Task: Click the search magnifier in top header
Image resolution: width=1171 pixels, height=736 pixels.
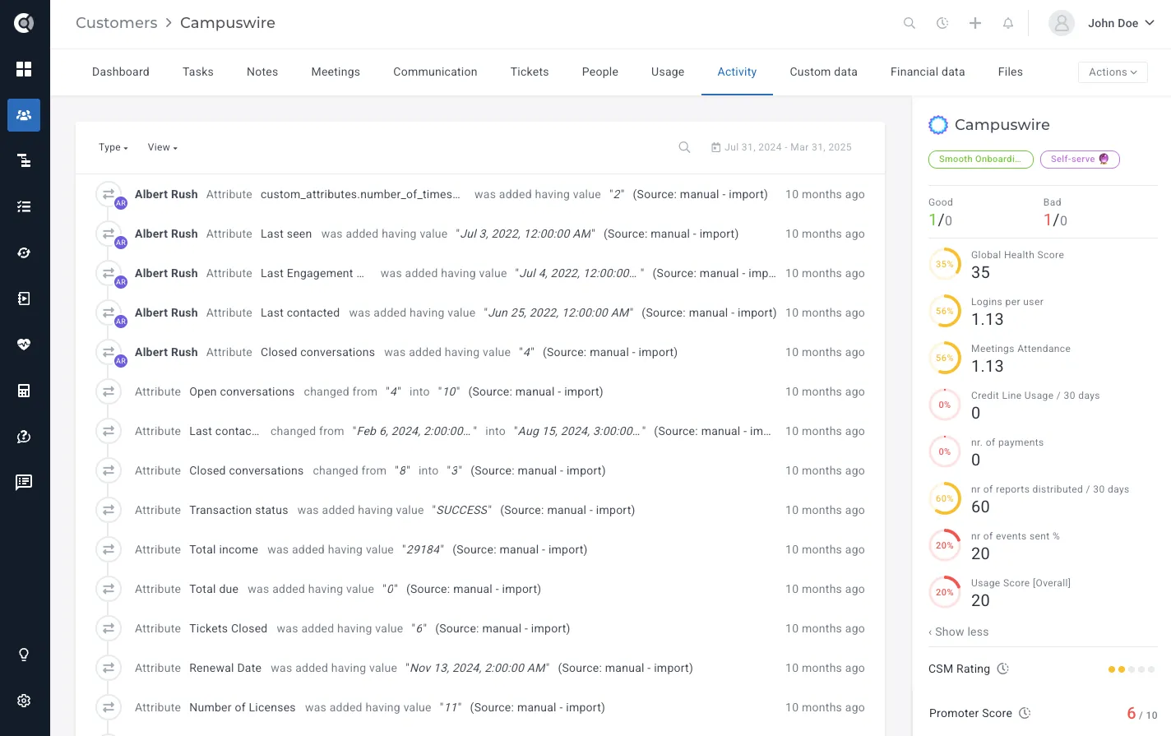Action: [x=909, y=23]
